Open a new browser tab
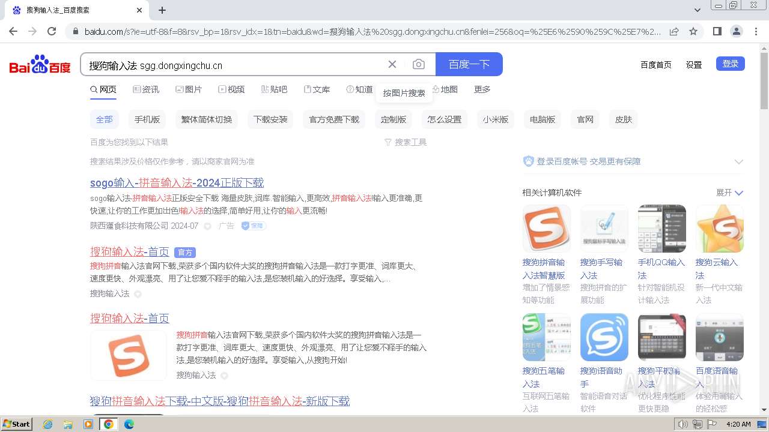This screenshot has height=432, width=769. point(162,10)
